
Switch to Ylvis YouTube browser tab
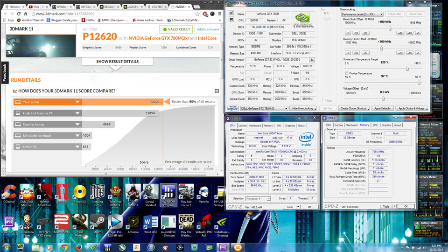click(x=38, y=6)
